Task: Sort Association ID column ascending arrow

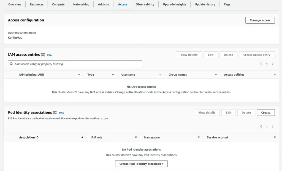Action: click(82, 137)
